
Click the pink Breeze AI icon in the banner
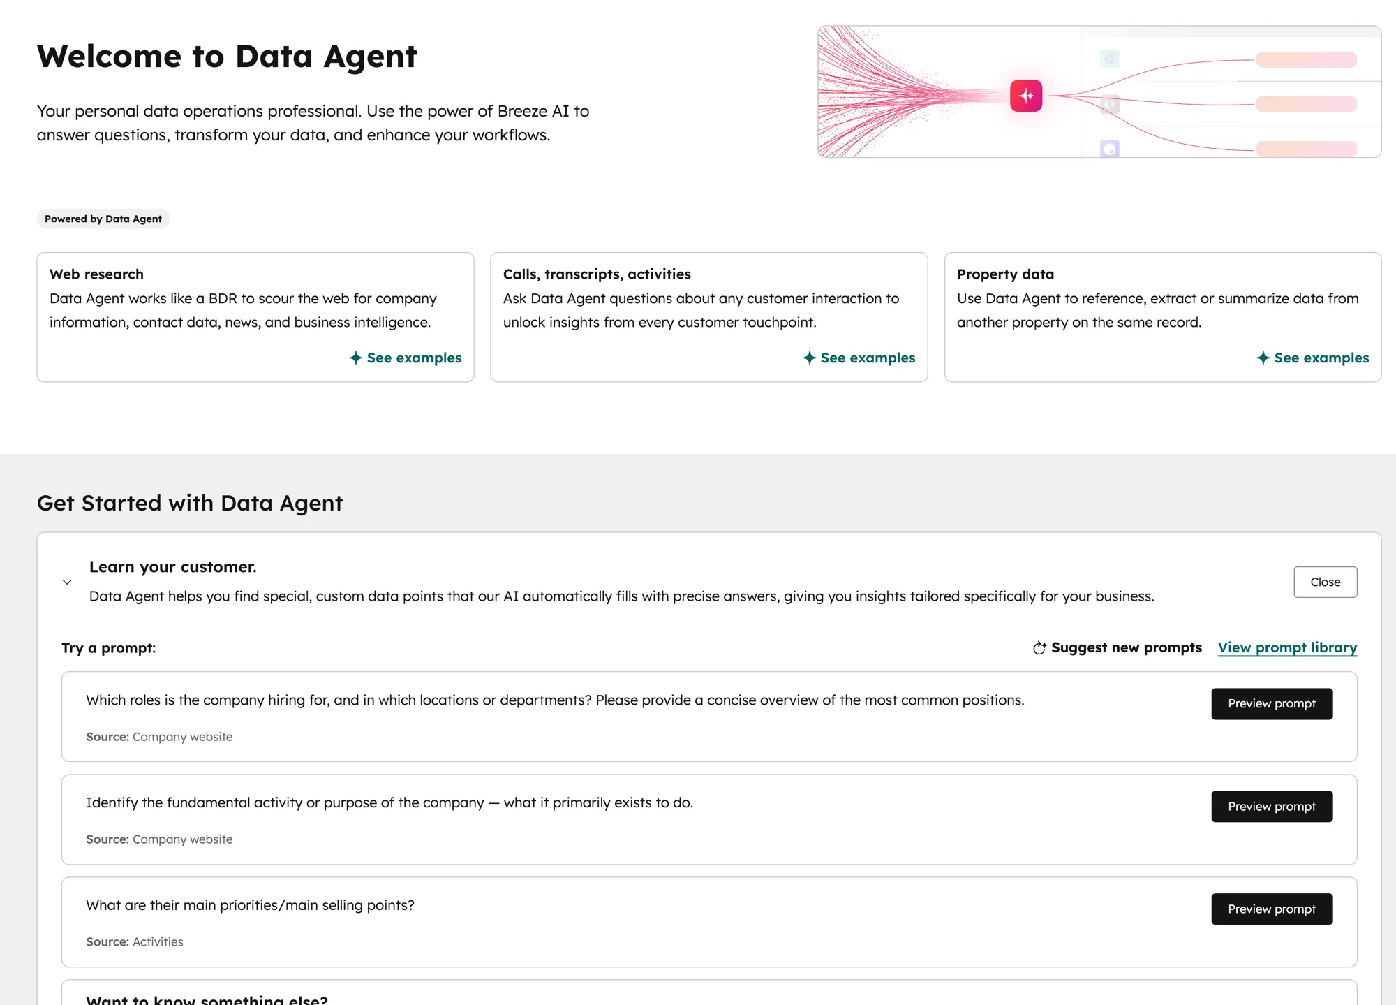(x=1025, y=96)
